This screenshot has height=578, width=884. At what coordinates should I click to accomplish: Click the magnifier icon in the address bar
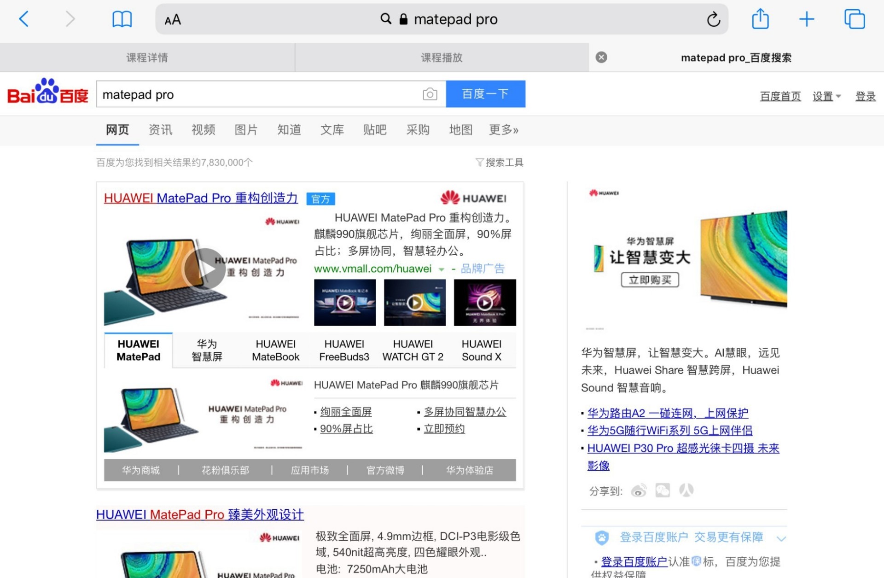pos(385,19)
